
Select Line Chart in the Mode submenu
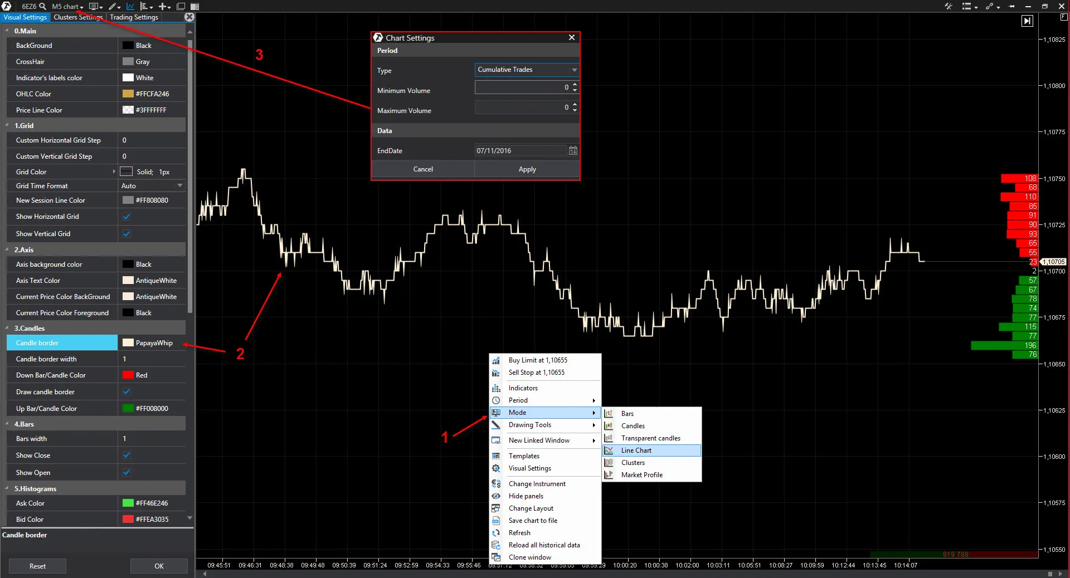point(651,450)
